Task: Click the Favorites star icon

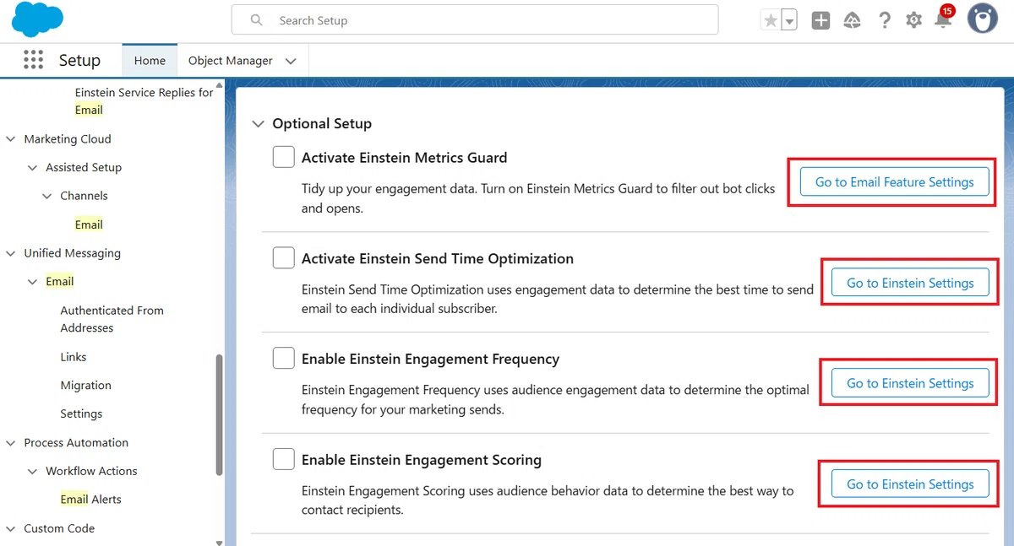Action: [770, 20]
